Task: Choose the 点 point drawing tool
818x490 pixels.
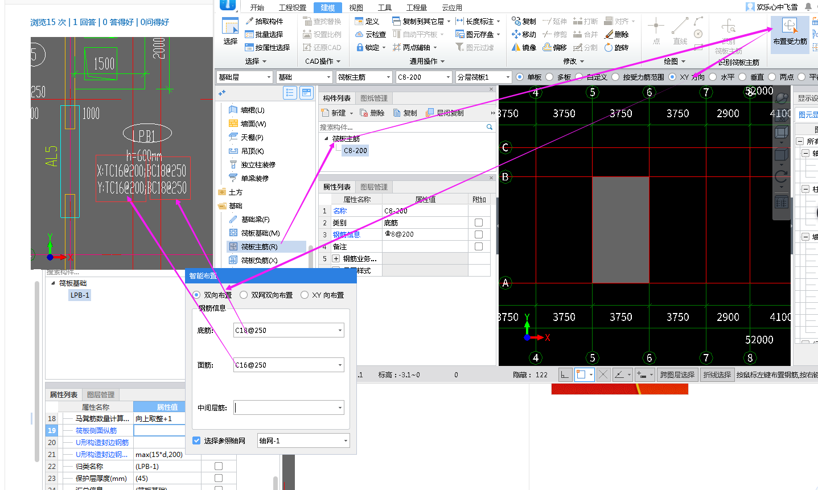Action: (x=656, y=32)
